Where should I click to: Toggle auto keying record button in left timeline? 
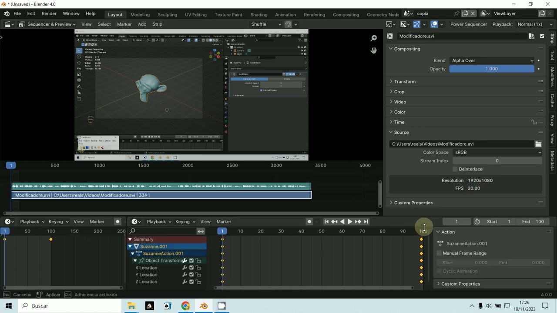117,222
